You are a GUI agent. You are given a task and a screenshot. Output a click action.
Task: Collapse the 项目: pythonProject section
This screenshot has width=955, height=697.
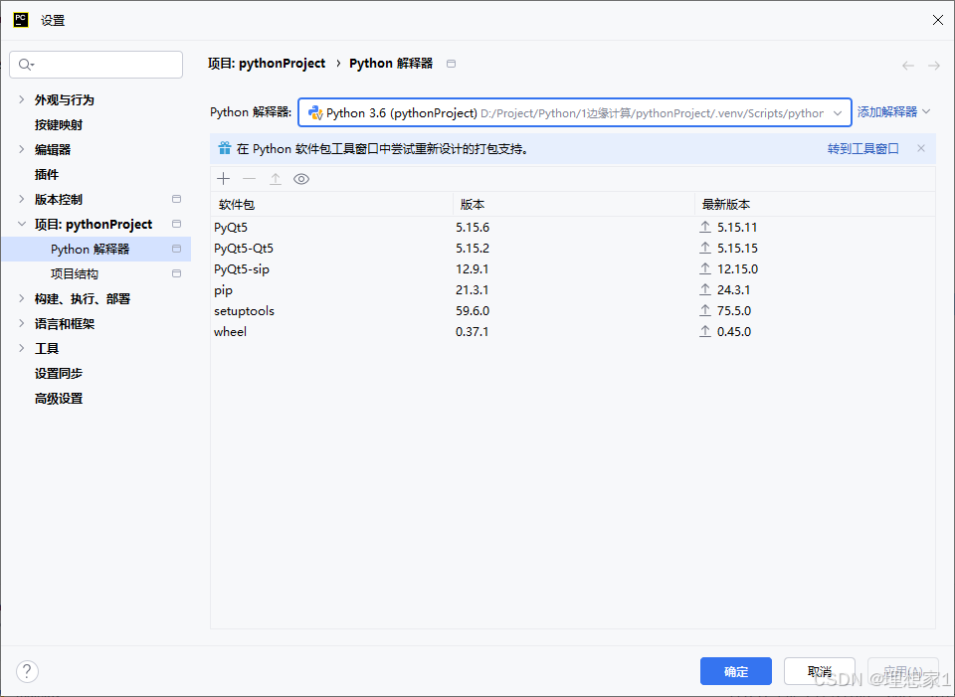tap(22, 224)
